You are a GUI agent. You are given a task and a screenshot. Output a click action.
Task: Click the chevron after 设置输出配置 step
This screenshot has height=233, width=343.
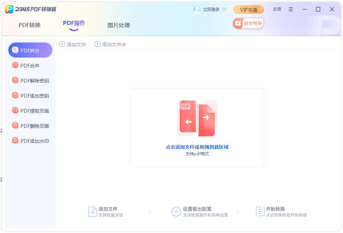[x=238, y=212]
